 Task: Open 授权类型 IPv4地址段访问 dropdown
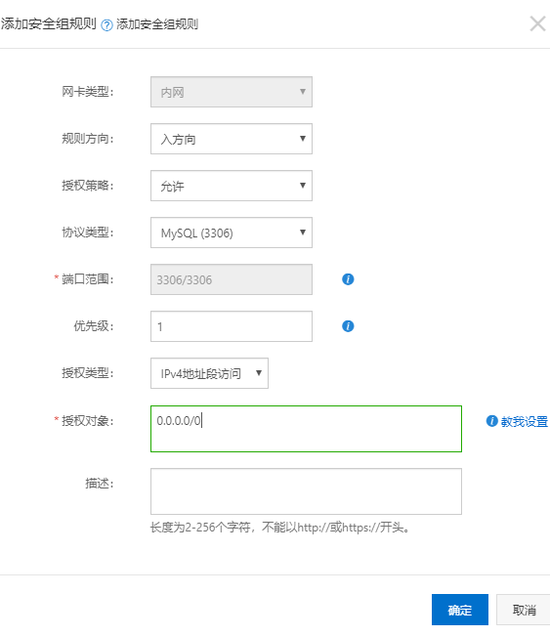pos(209,373)
